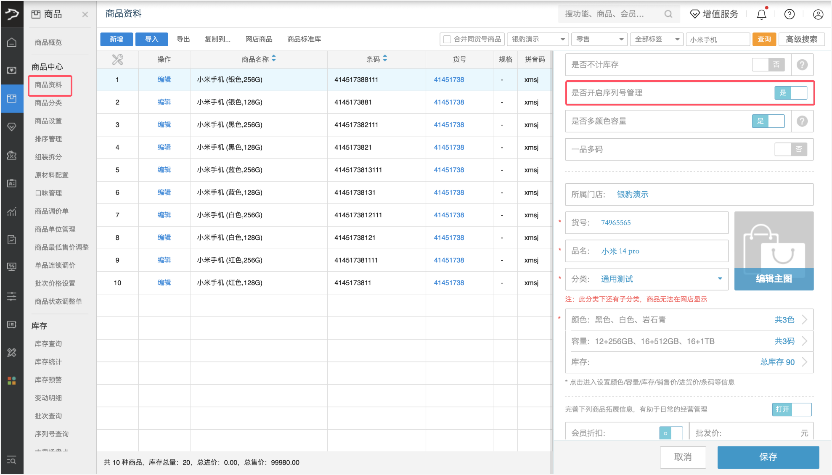Open 商品分类 in the sidebar menu
Viewport: 832px width, 475px height.
[48, 103]
